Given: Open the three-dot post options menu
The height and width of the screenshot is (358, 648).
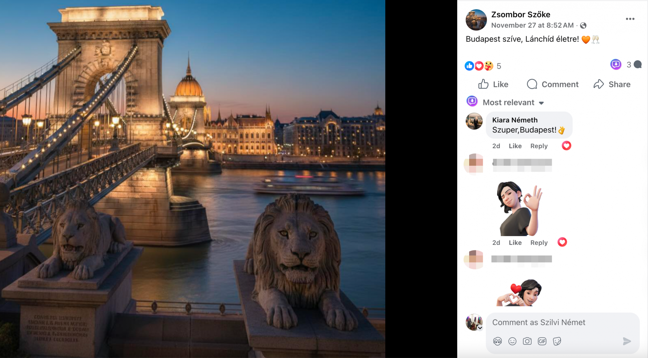Looking at the screenshot, I should pos(630,19).
